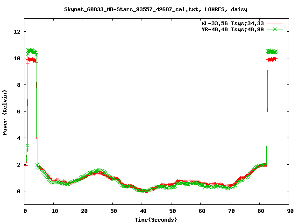Click the x-axis tick label 40
299x224 pixels.
(x=143, y=211)
